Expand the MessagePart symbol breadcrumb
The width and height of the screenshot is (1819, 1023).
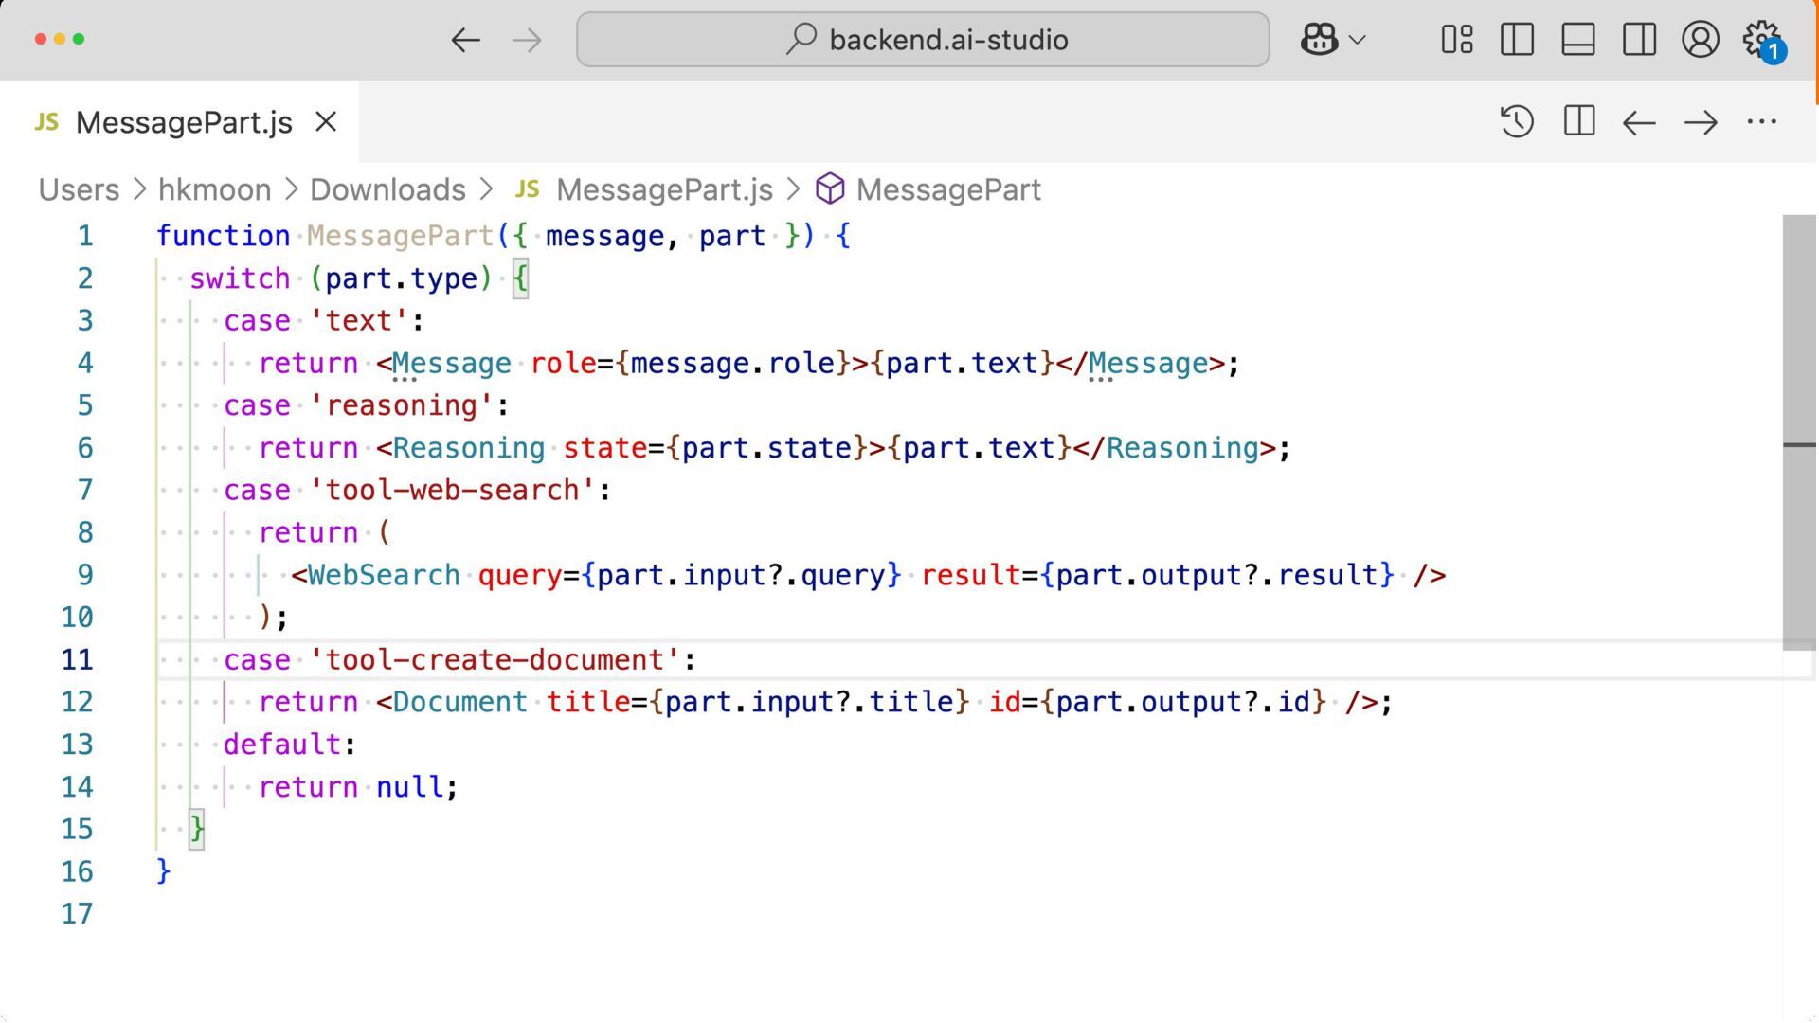(947, 189)
